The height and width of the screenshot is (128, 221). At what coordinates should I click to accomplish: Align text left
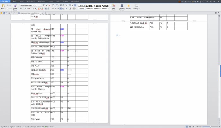[53, 9]
